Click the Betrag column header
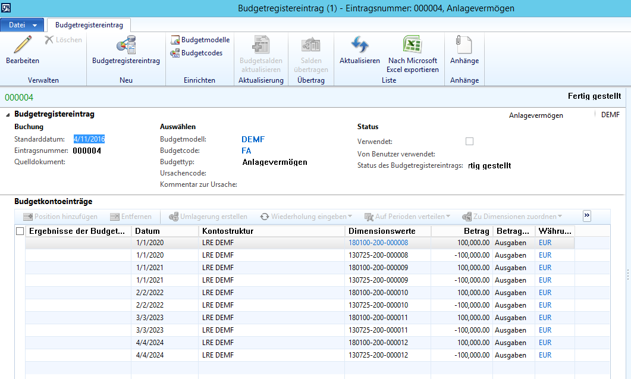 coord(462,231)
